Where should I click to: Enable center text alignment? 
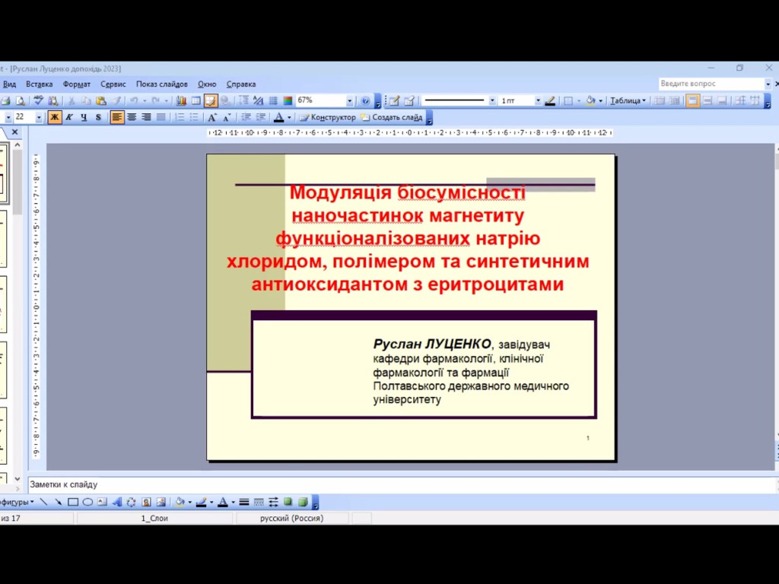pyautogui.click(x=132, y=116)
